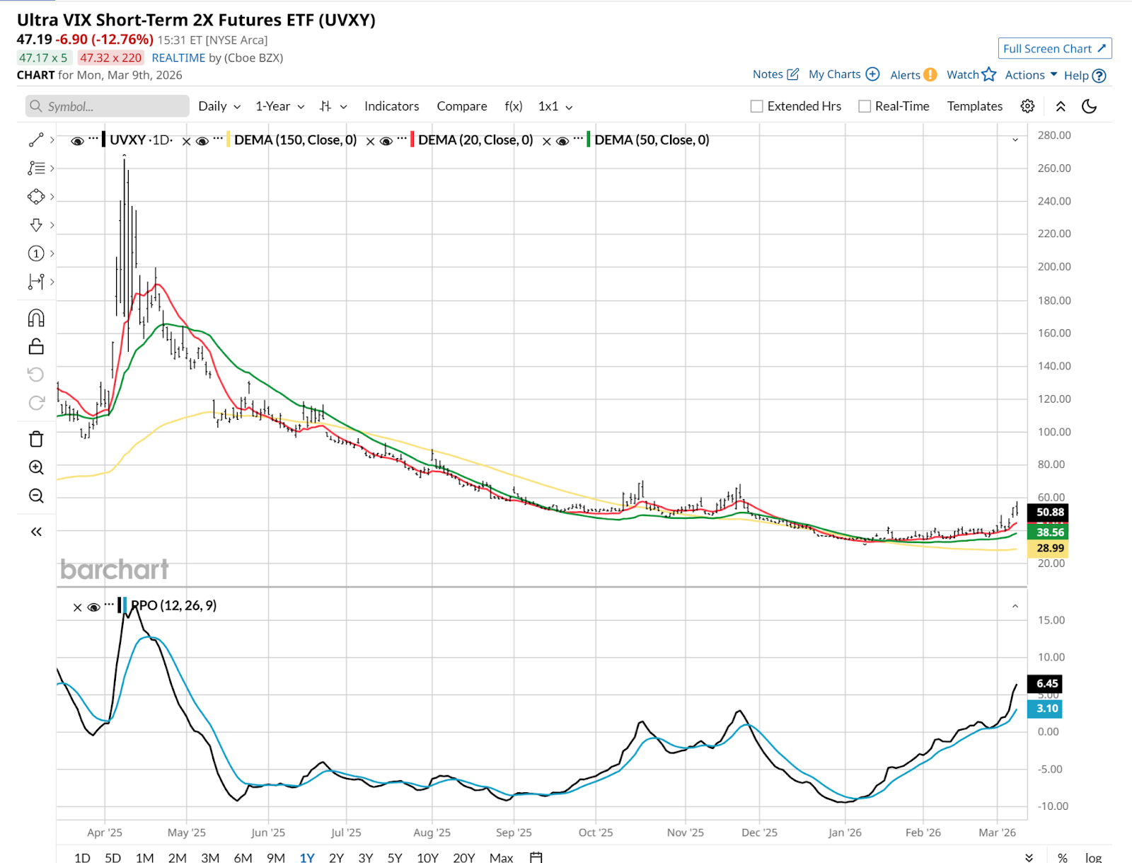Open the Daily frequency dropdown

(x=219, y=106)
